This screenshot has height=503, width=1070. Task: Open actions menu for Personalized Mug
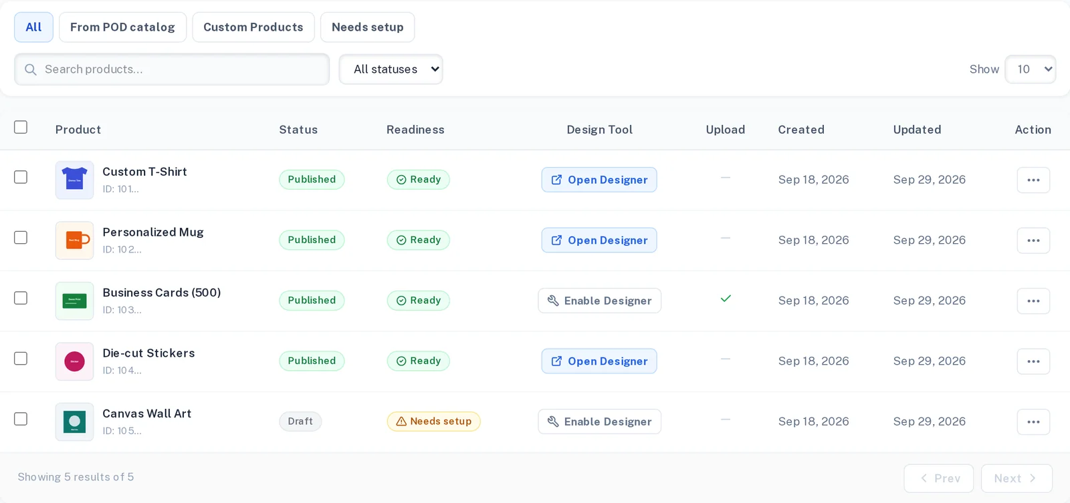1033,240
